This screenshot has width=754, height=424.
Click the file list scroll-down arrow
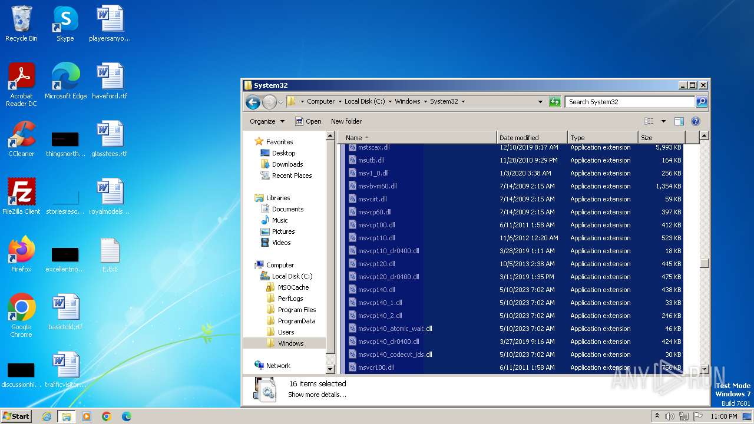click(705, 369)
